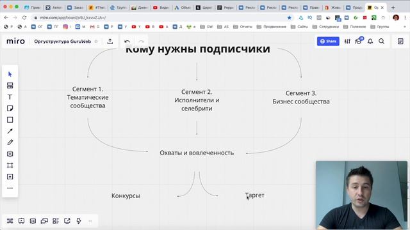Expand the Отчеты bookmarks folder
The image size is (410, 230).
click(x=243, y=27)
